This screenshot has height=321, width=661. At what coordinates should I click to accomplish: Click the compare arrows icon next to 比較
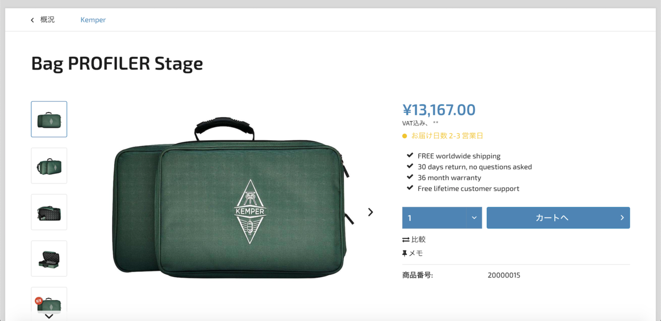[405, 239]
